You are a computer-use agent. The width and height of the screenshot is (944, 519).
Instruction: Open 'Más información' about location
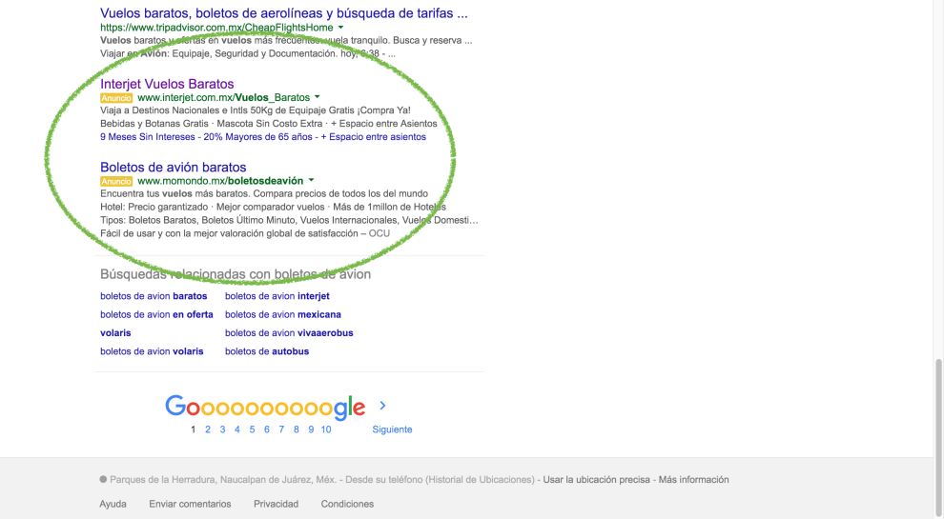tap(693, 479)
